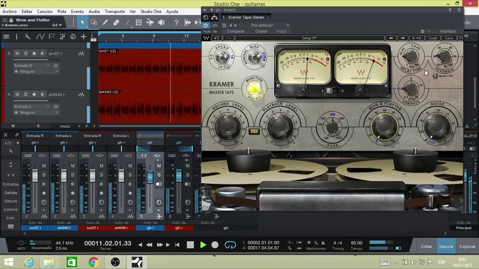Viewport: 479px width, 269px height.
Task: Select the Listen speaker tool
Action: [161, 23]
